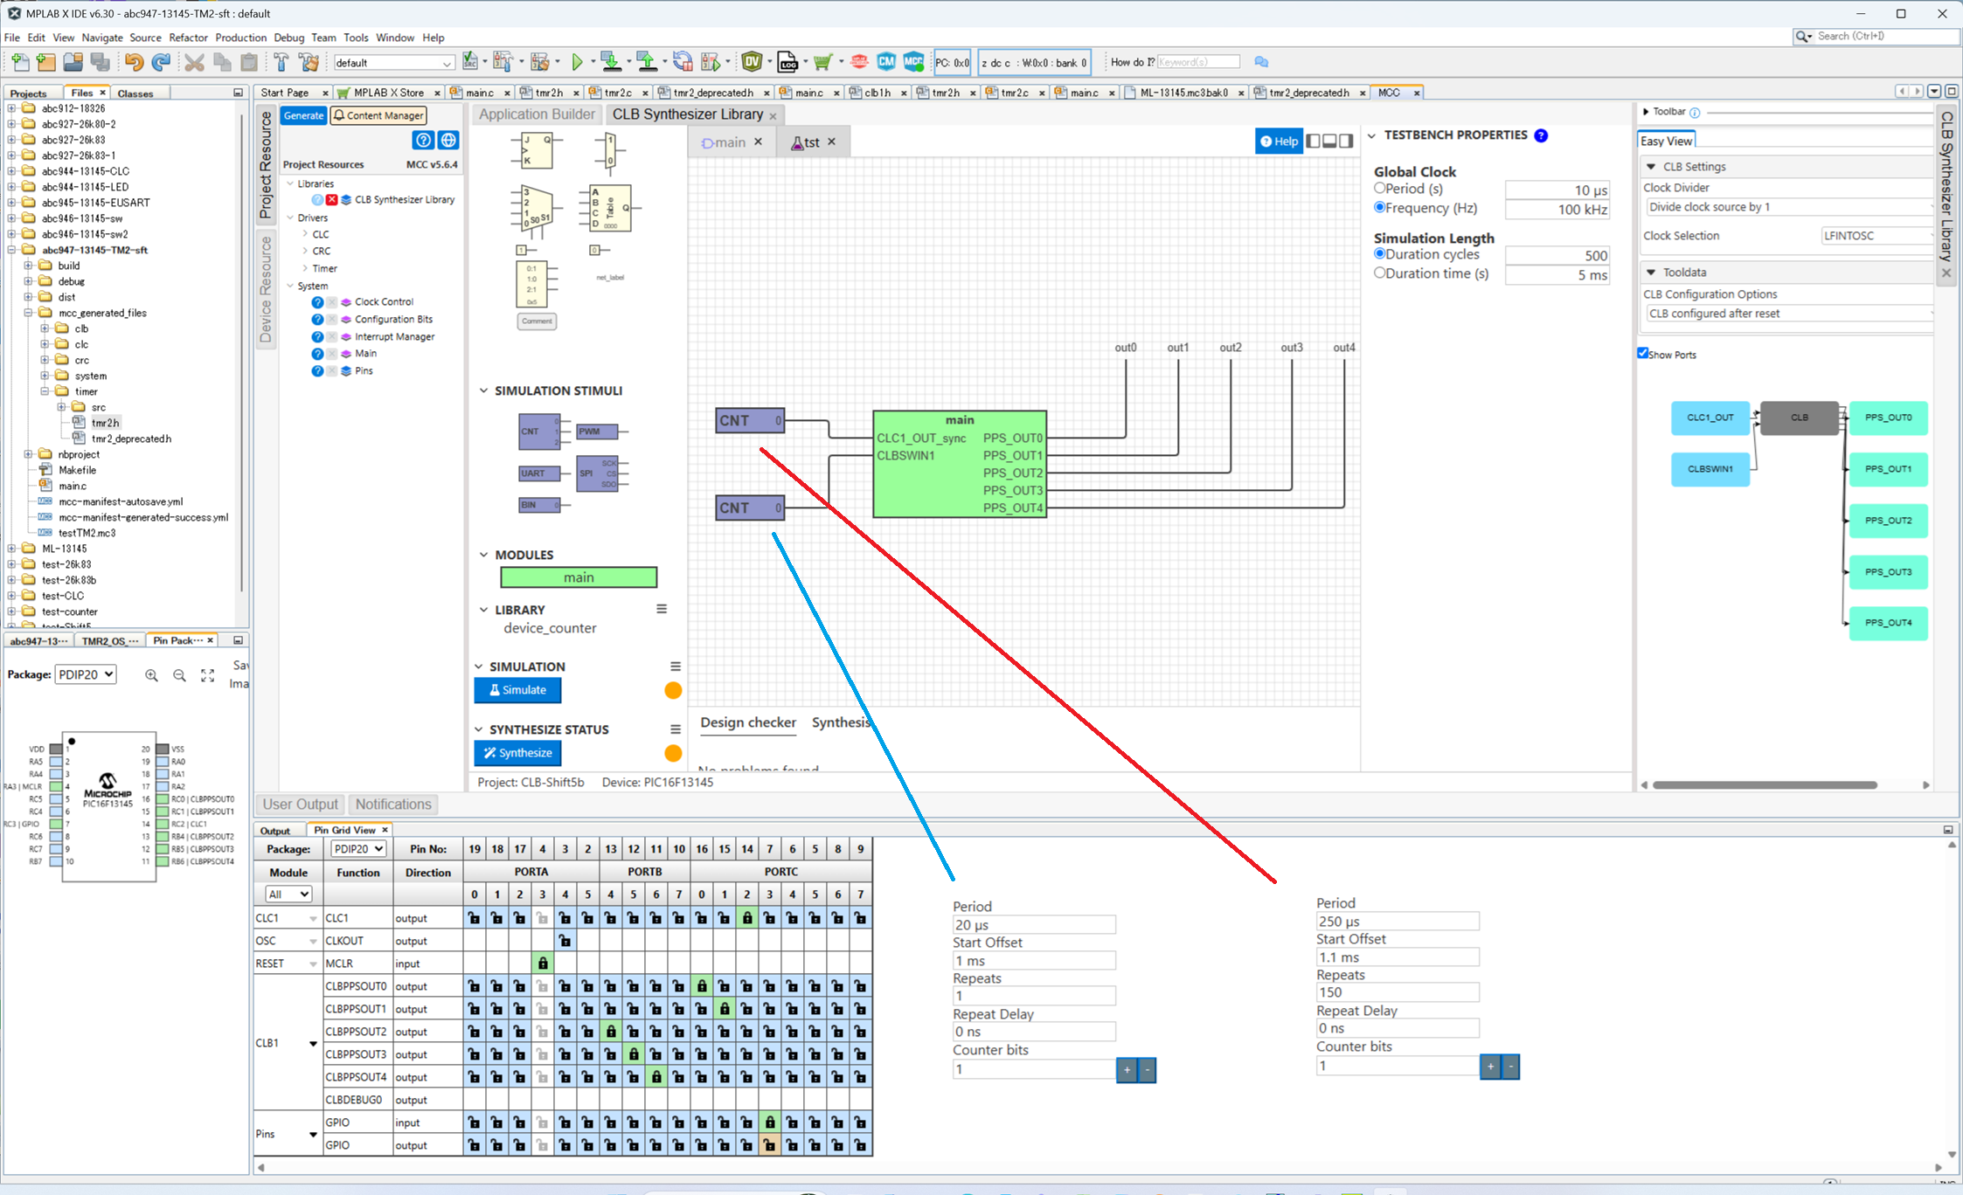Viewport: 1963px width, 1195px height.
Task: Open the Debug menu
Action: 288,38
